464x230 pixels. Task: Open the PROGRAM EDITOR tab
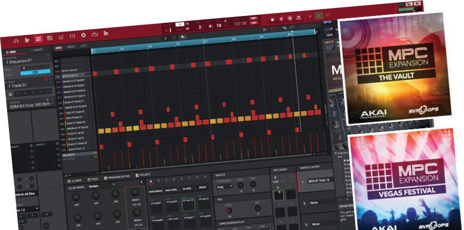click(x=117, y=177)
